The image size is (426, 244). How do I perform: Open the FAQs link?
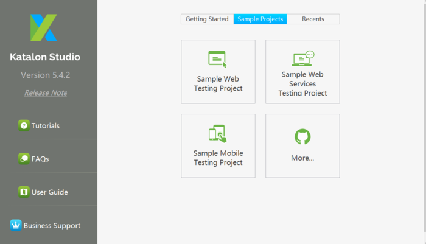[x=40, y=159]
